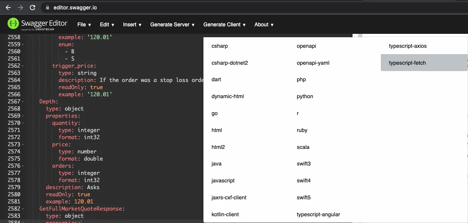The width and height of the screenshot is (468, 223).
Task: Open the Insert menu
Action: click(x=132, y=24)
